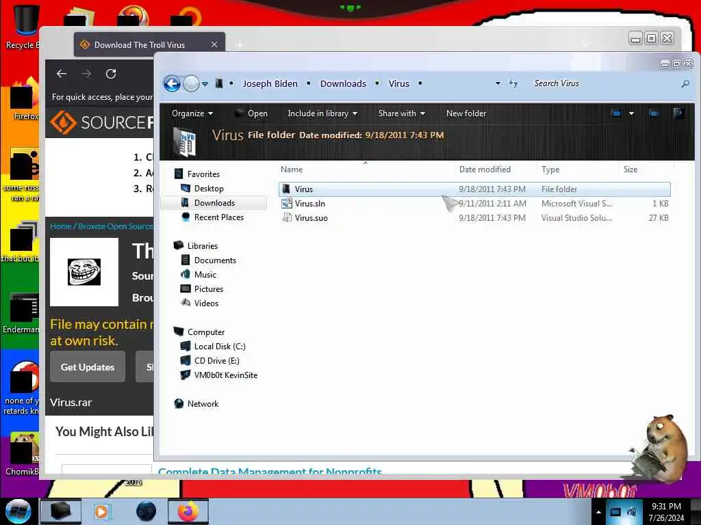The image size is (701, 525).
Task: Open the Share with menu
Action: coord(401,113)
